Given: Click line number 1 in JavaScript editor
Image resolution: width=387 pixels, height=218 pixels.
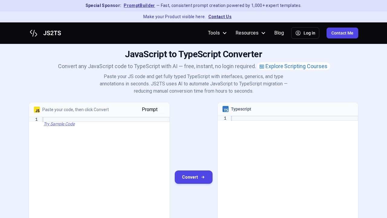Looking at the screenshot, I should point(37,120).
